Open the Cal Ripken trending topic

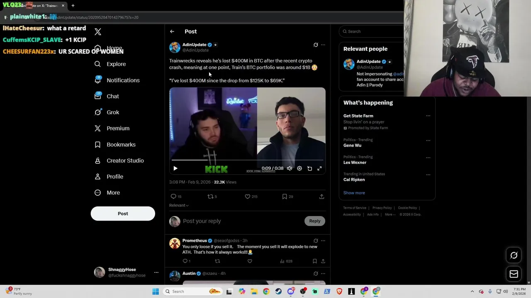[354, 180]
